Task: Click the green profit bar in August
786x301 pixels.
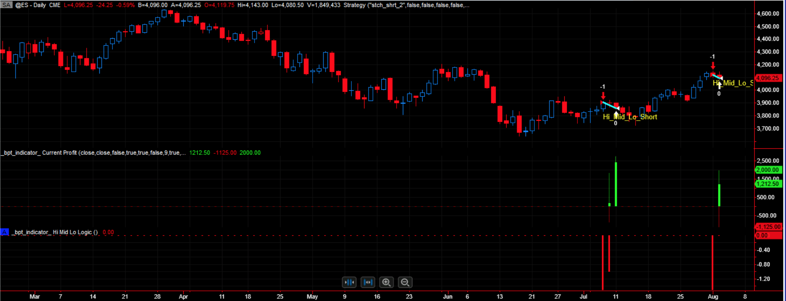Action: point(719,195)
